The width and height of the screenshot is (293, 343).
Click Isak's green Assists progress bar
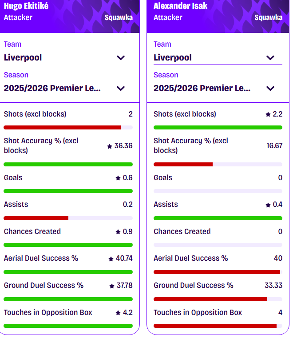[x=218, y=218]
